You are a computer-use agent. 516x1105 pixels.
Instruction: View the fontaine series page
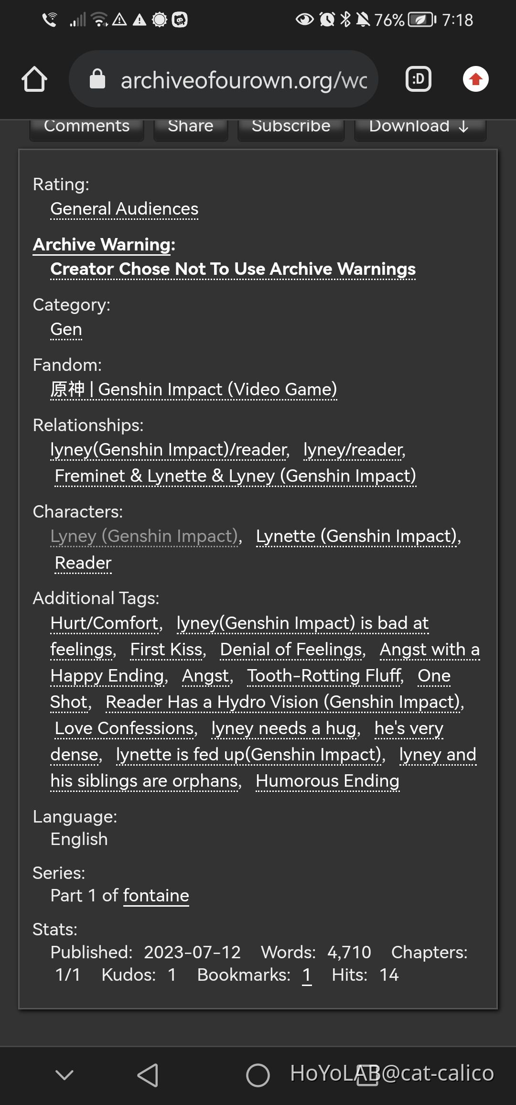point(156,895)
